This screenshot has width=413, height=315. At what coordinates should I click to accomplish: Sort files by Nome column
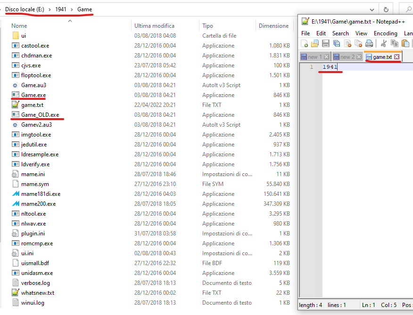[19, 26]
